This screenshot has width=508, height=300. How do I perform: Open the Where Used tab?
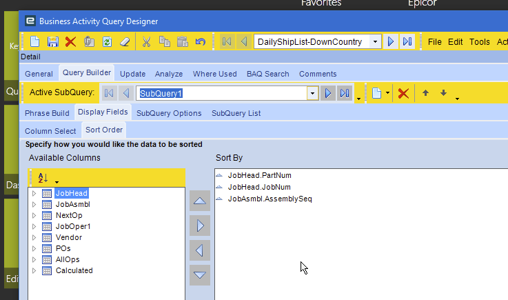pos(215,74)
